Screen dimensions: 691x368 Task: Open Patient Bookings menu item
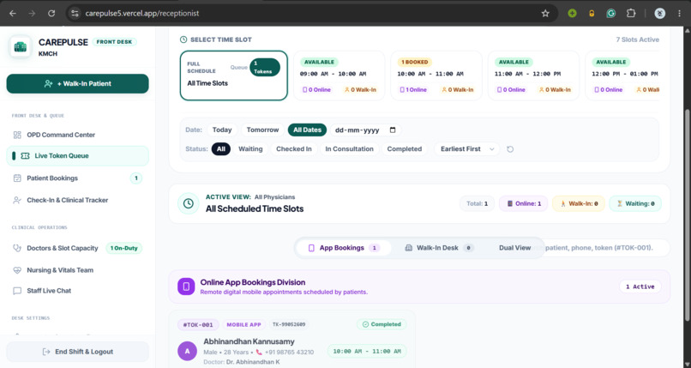77,178
